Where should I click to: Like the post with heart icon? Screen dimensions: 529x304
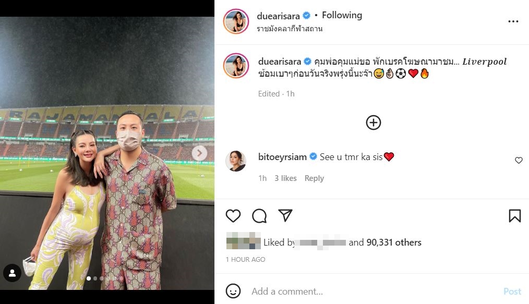(x=233, y=216)
